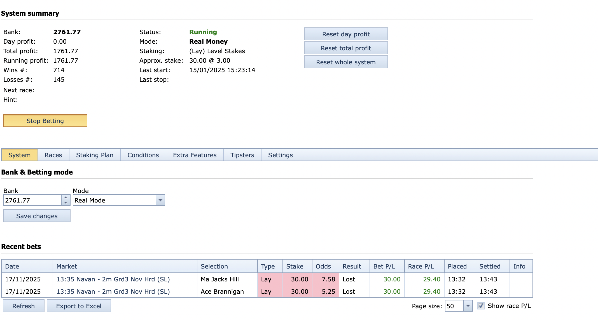Click the Bank amount input field

tap(32, 200)
